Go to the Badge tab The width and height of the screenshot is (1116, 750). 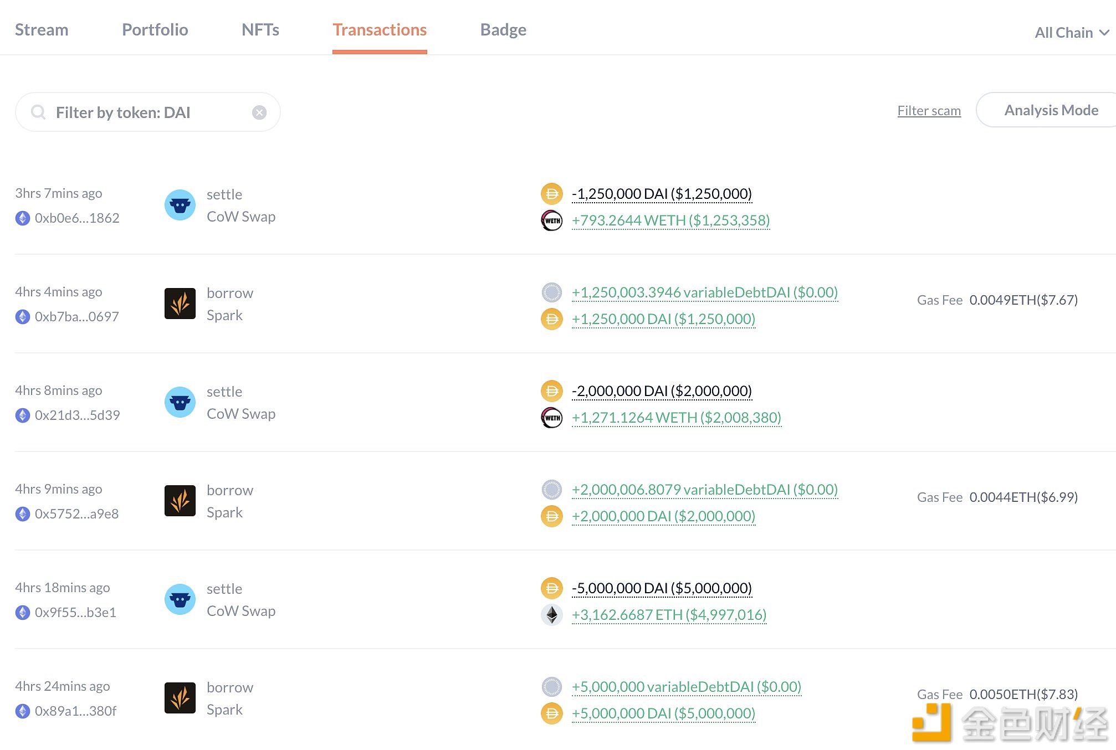[x=503, y=30]
